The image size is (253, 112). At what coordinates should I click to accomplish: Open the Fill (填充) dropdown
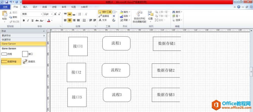click(x=125, y=12)
